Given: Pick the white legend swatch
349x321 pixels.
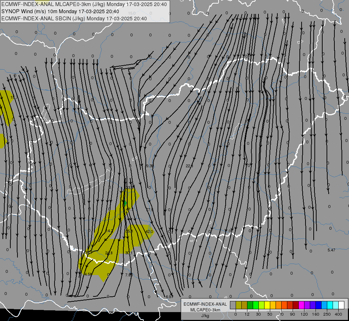Looking at the screenshot, I should (342, 305).
